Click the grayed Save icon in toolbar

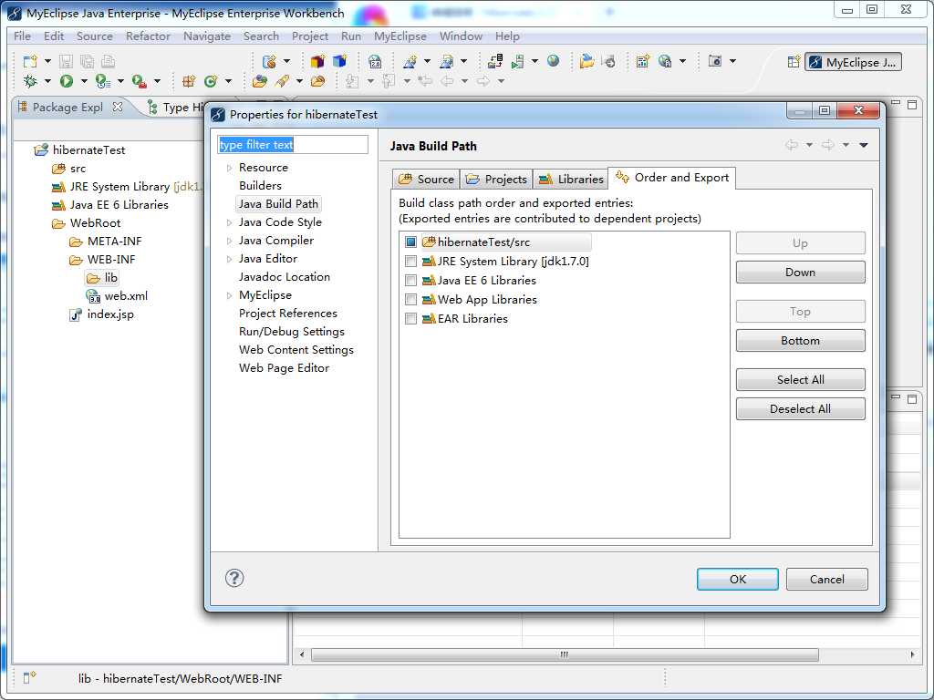pos(66,61)
